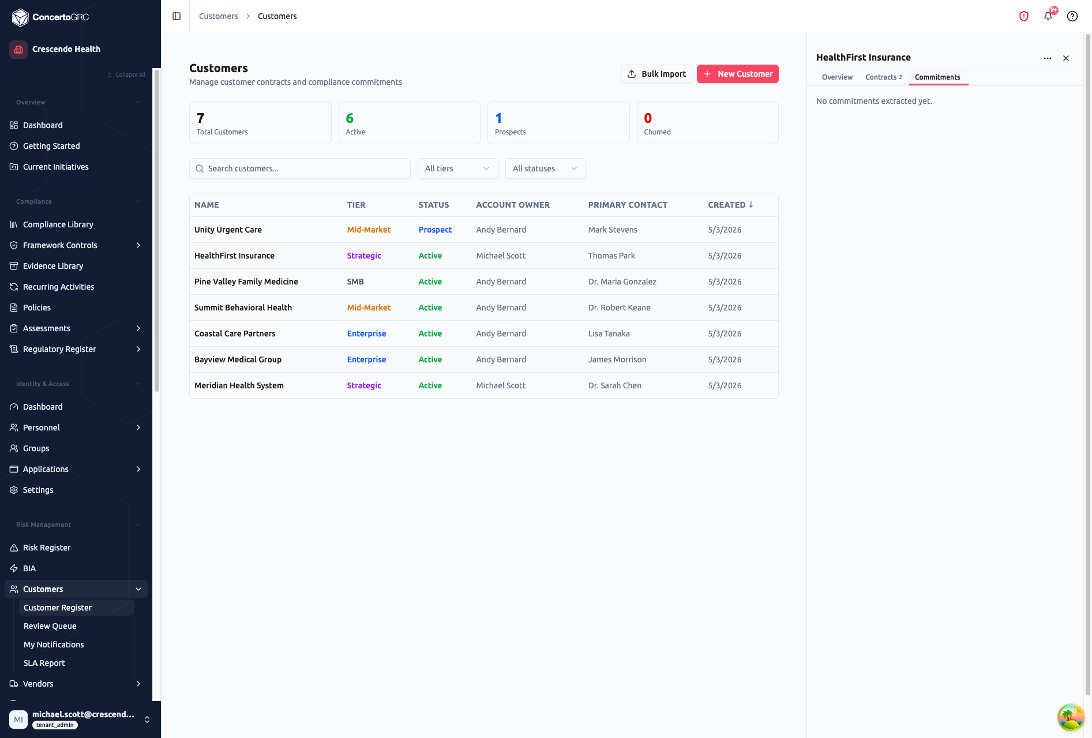Click Collapse all in sidebar
This screenshot has width=1092, height=738.
126,75
